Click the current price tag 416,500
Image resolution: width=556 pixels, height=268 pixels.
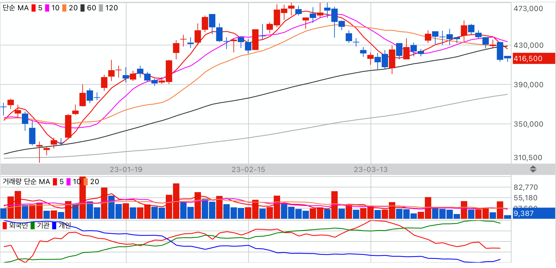pos(534,59)
